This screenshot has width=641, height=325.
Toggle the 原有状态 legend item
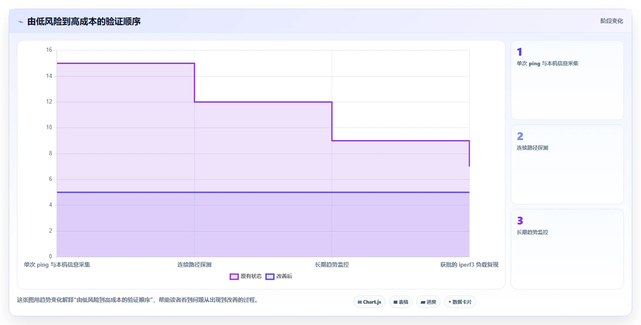[x=246, y=277]
